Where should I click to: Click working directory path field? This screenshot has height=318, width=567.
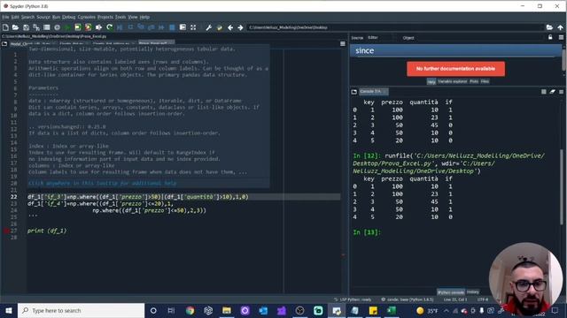point(395,27)
